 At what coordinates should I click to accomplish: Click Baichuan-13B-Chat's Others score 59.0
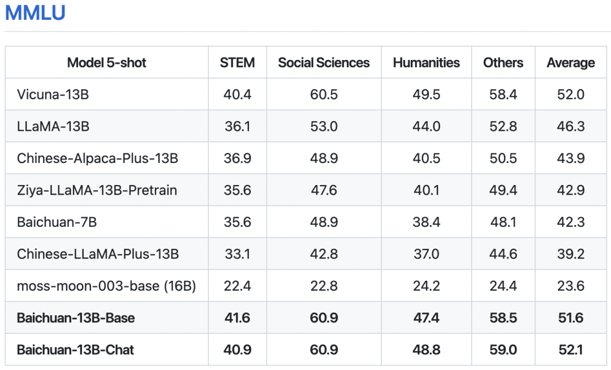pyautogui.click(x=503, y=350)
